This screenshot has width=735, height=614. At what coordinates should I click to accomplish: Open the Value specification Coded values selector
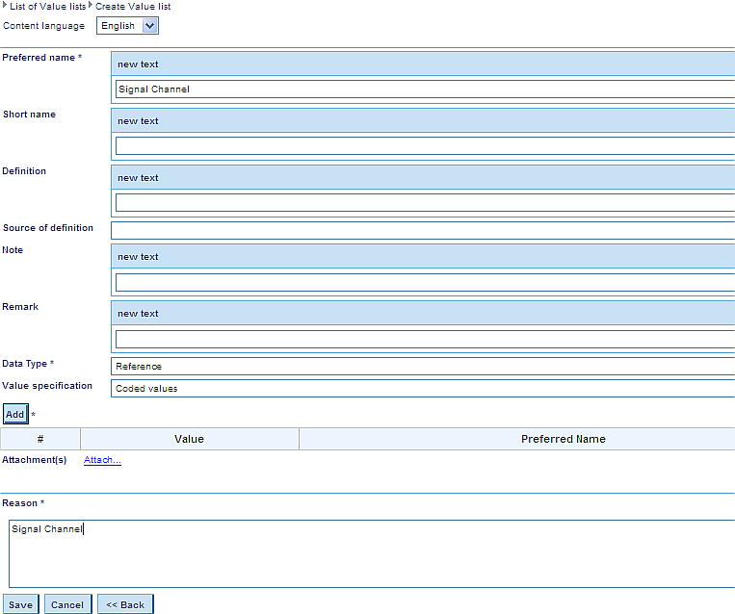[x=424, y=389]
